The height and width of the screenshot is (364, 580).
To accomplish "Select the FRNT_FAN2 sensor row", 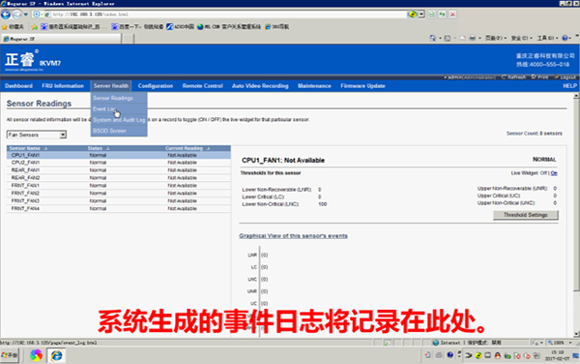I will coord(118,194).
